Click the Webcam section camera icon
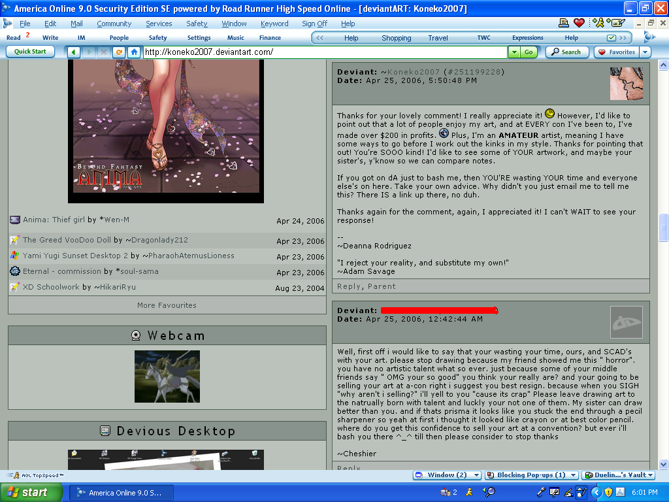The height and width of the screenshot is (502, 669). click(x=136, y=335)
